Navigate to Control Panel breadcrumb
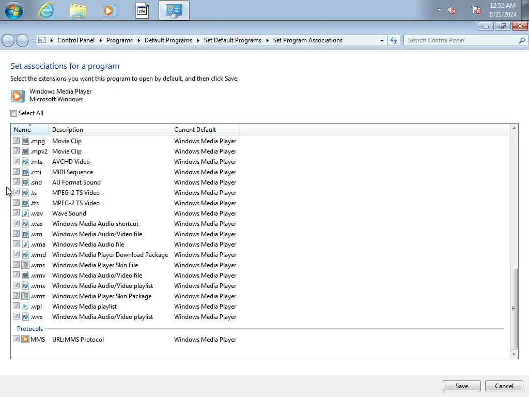Screen dimensions: 529x397 click(x=76, y=40)
